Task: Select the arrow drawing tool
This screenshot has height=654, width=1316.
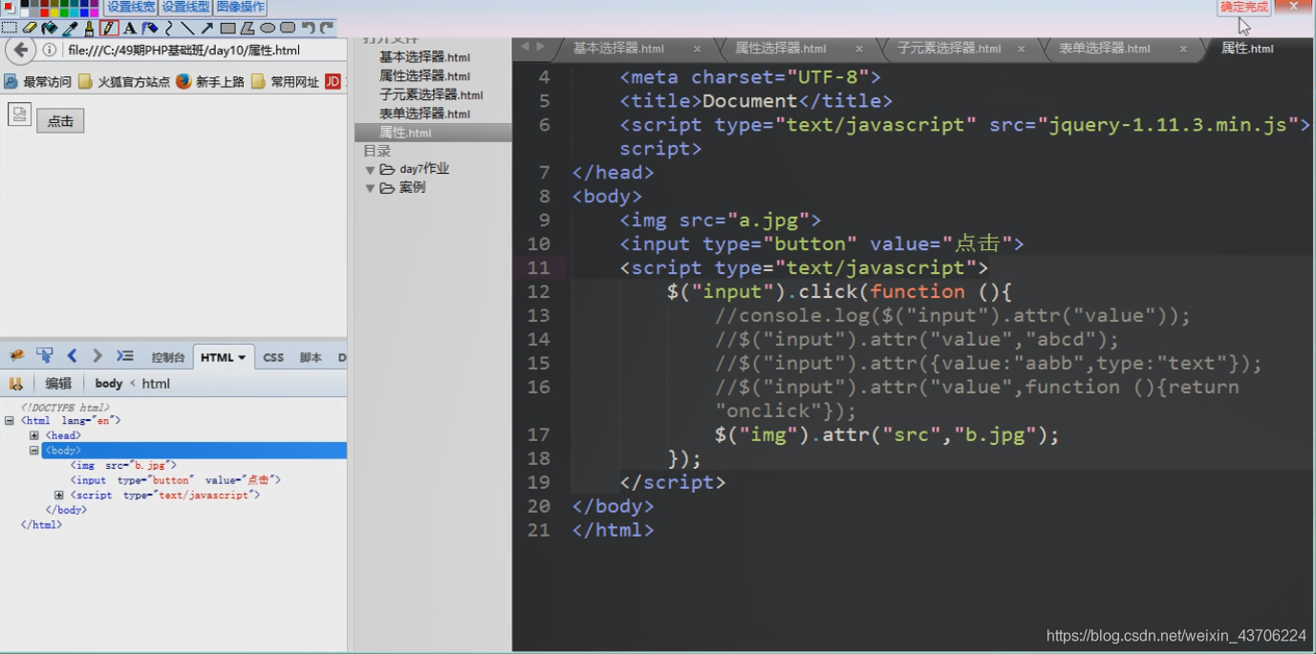Action: 207,28
